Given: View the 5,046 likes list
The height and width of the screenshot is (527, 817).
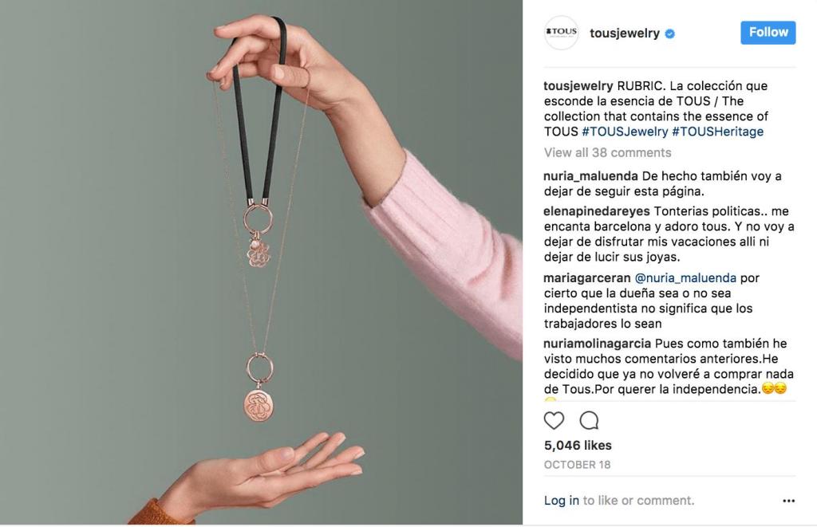Looking at the screenshot, I should coord(578,445).
